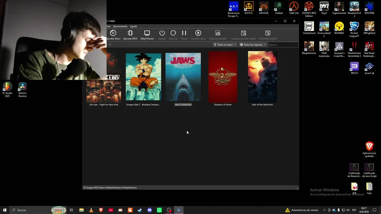Select the R.E.P.O. desktop shortcut
The width and height of the screenshot is (381, 214).
[x=249, y=8]
